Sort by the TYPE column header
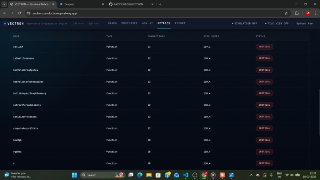 (x=109, y=37)
